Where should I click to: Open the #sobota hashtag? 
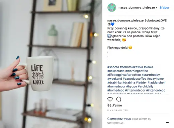(x=113, y=67)
